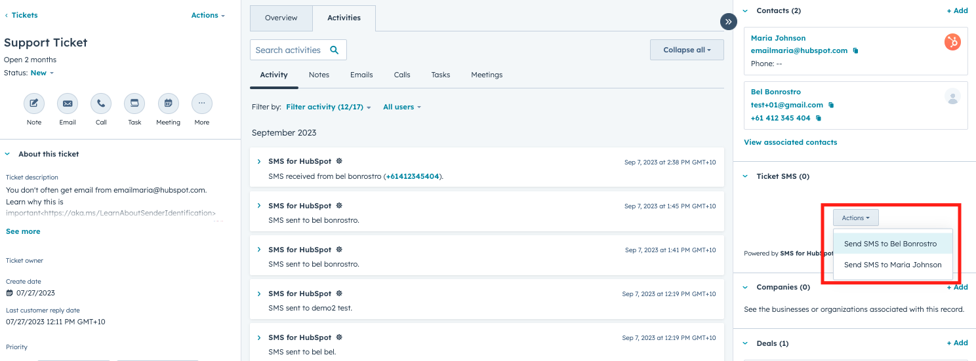Add a deal via Deals + Add

pyautogui.click(x=957, y=343)
